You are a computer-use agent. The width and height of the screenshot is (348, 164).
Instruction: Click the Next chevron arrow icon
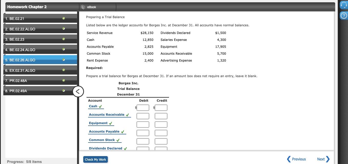328,159
